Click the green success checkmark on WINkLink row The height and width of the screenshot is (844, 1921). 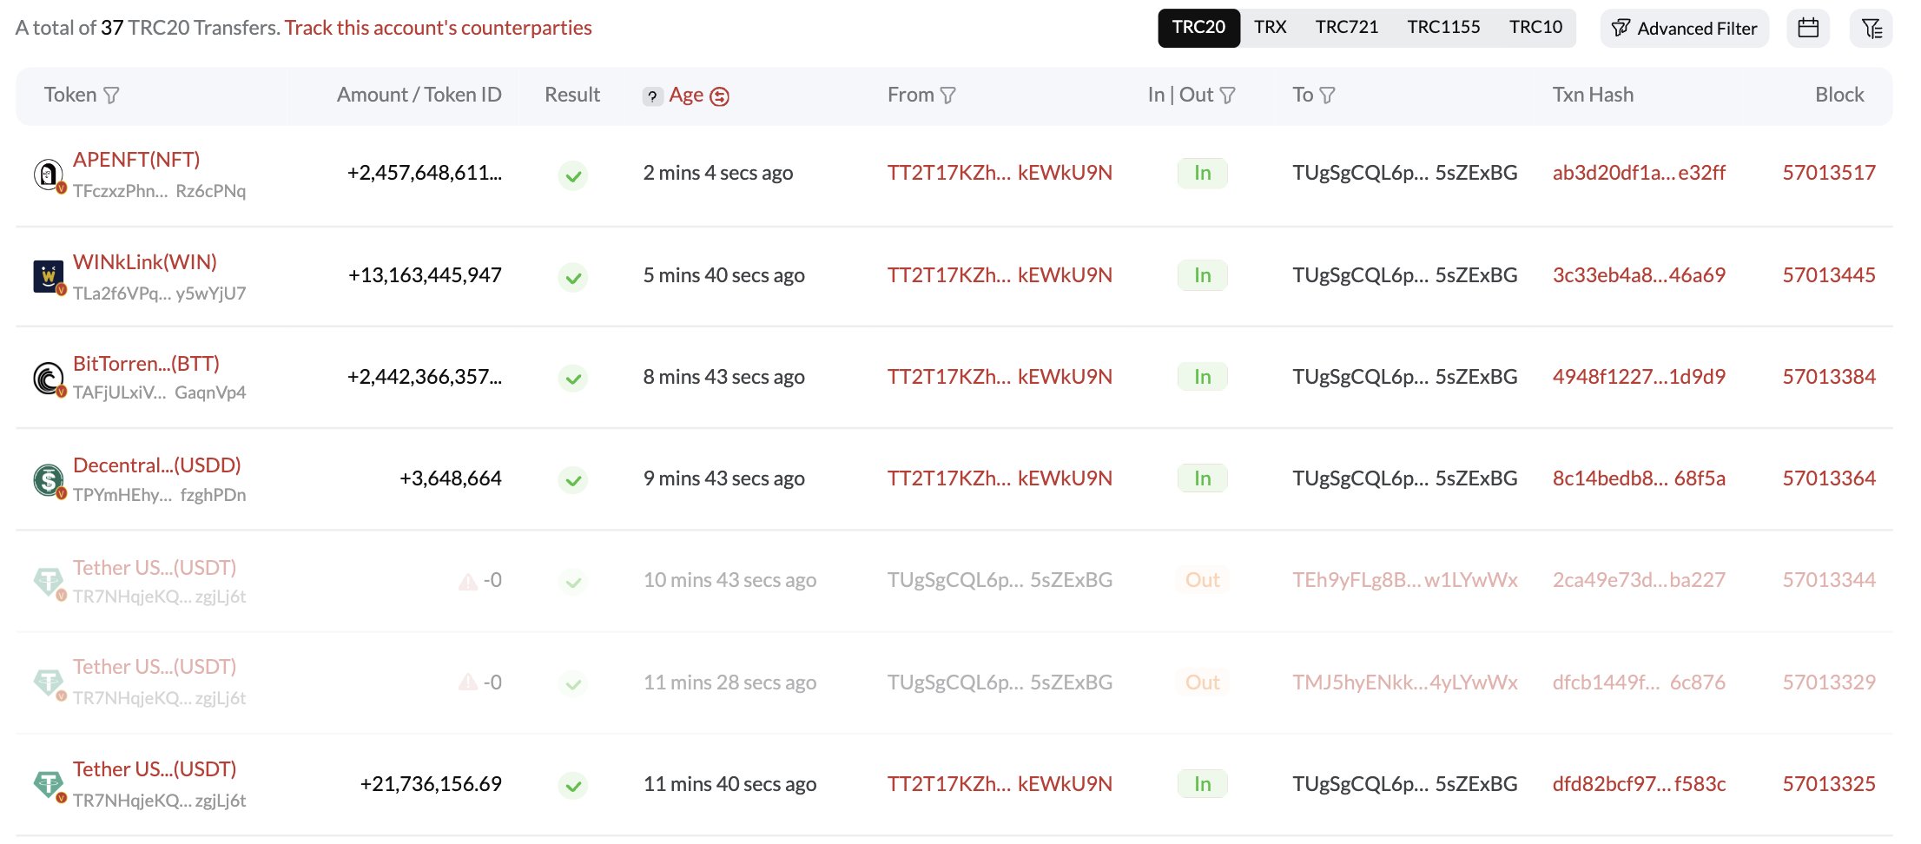coord(572,277)
